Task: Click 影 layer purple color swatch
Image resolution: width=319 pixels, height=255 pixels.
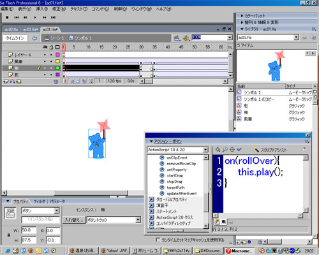Action: 57,75
